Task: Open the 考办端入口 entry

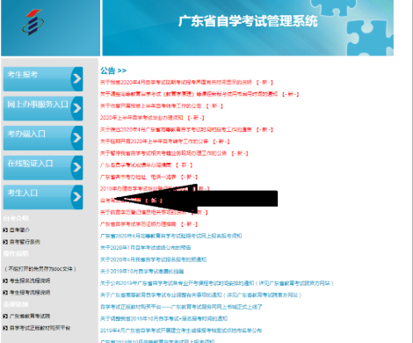Action: pos(43,138)
